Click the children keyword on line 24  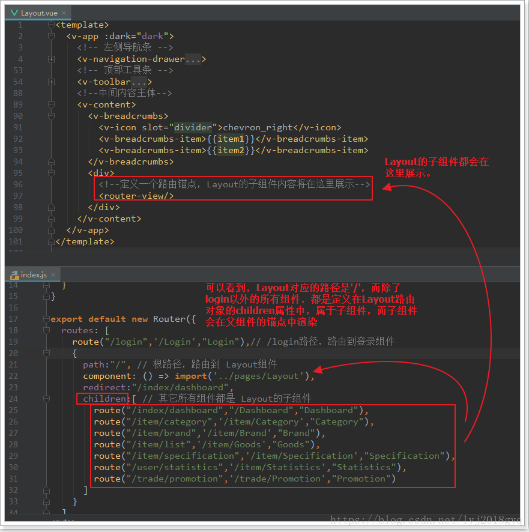(104, 399)
